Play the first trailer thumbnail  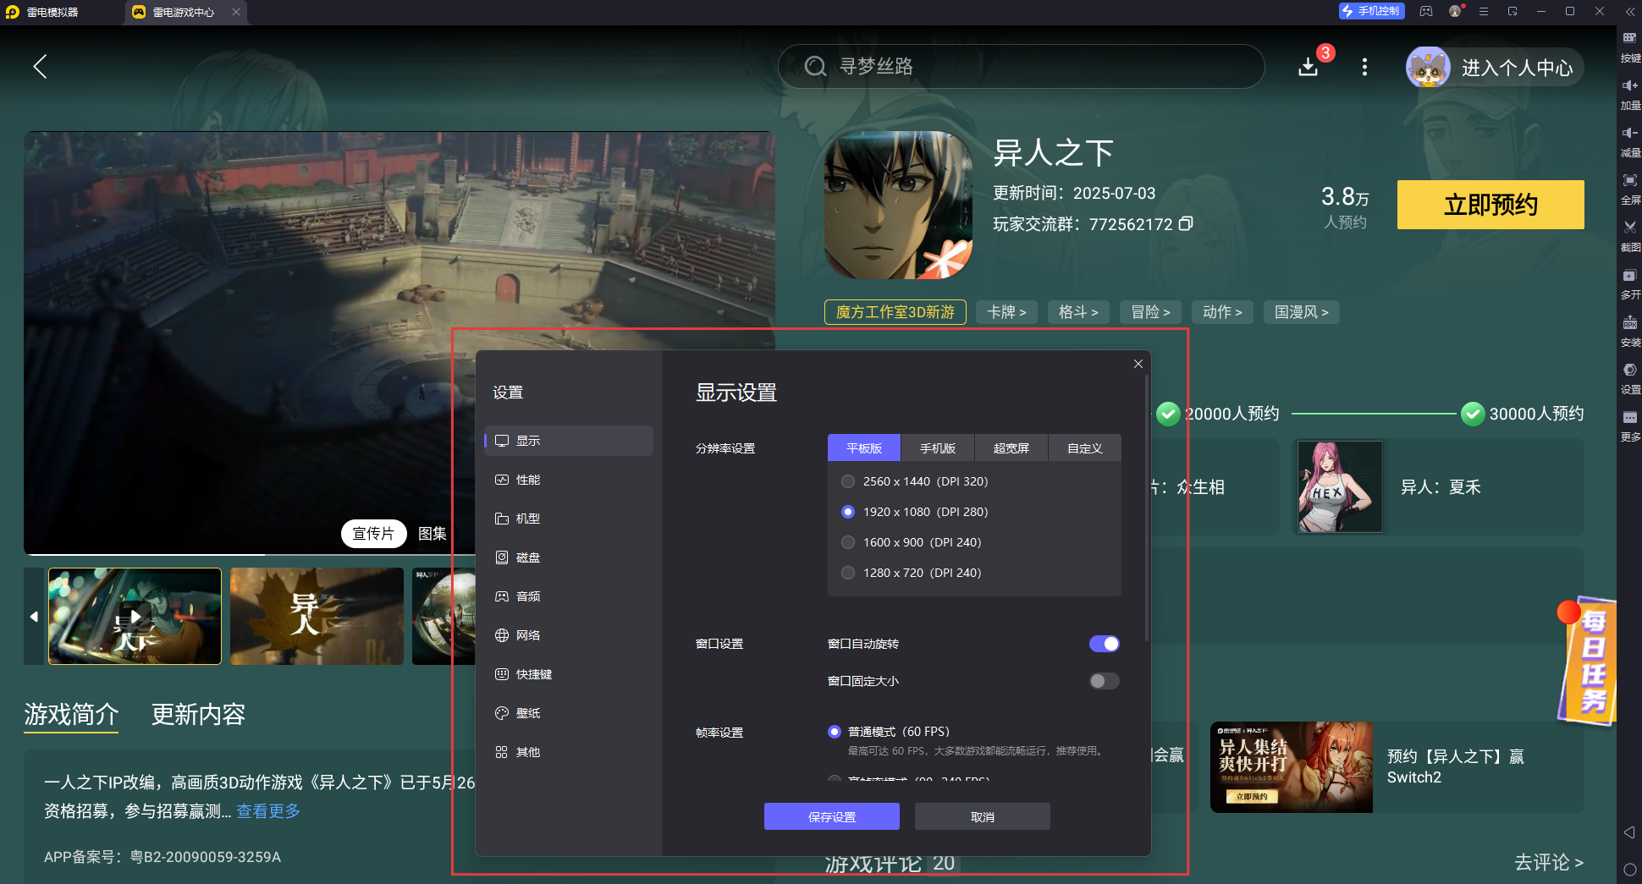[135, 616]
